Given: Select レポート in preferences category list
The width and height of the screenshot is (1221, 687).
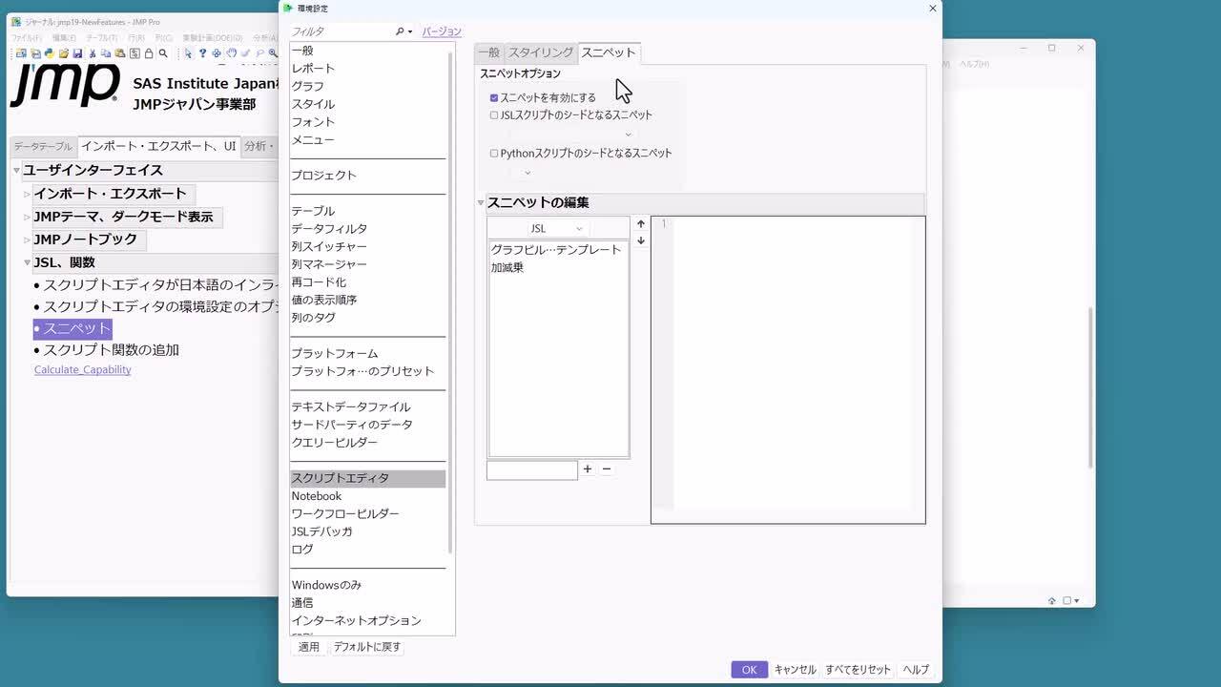Looking at the screenshot, I should (313, 69).
